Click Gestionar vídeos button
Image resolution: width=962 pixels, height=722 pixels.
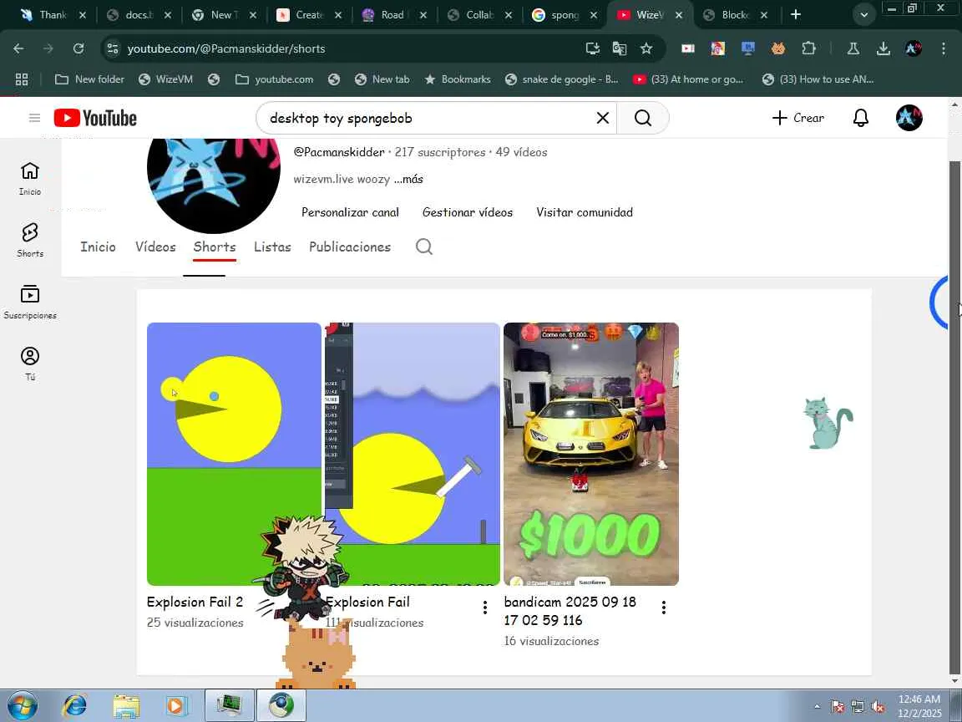coord(468,212)
